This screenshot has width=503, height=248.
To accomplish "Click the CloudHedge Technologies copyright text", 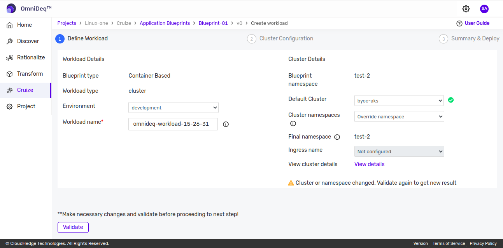I will tap(57, 243).
